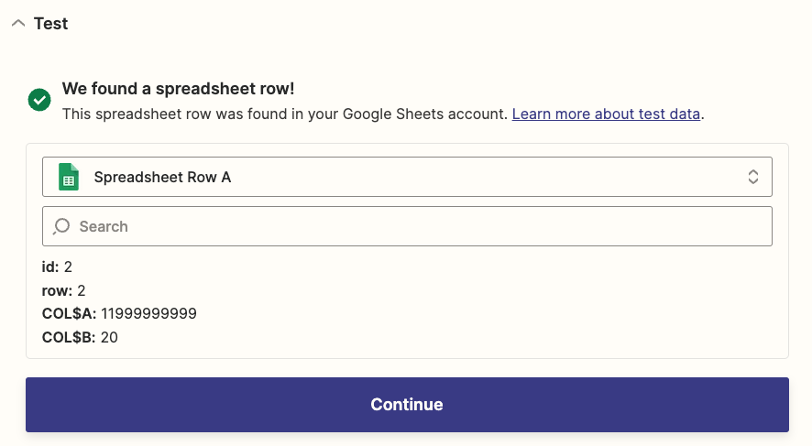Click the "This spreadsheet row was found" description text
This screenshot has width=812, height=446.
click(284, 114)
